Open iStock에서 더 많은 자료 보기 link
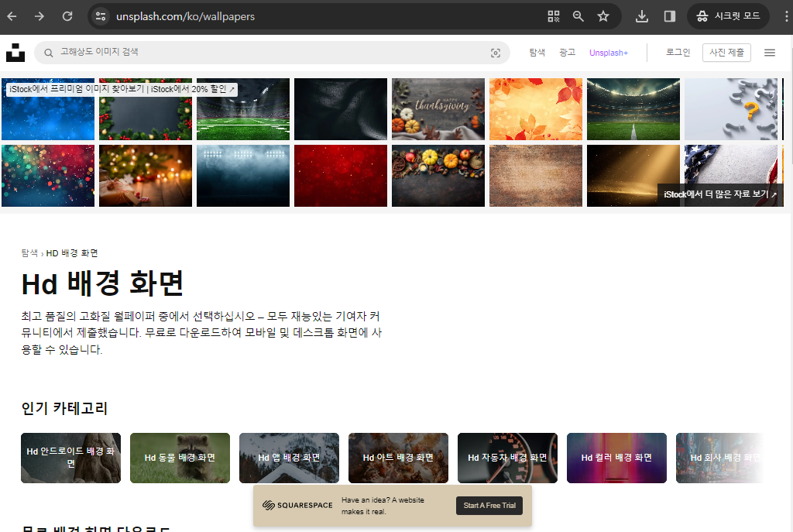Viewport: 793px width, 532px height. pyautogui.click(x=720, y=194)
